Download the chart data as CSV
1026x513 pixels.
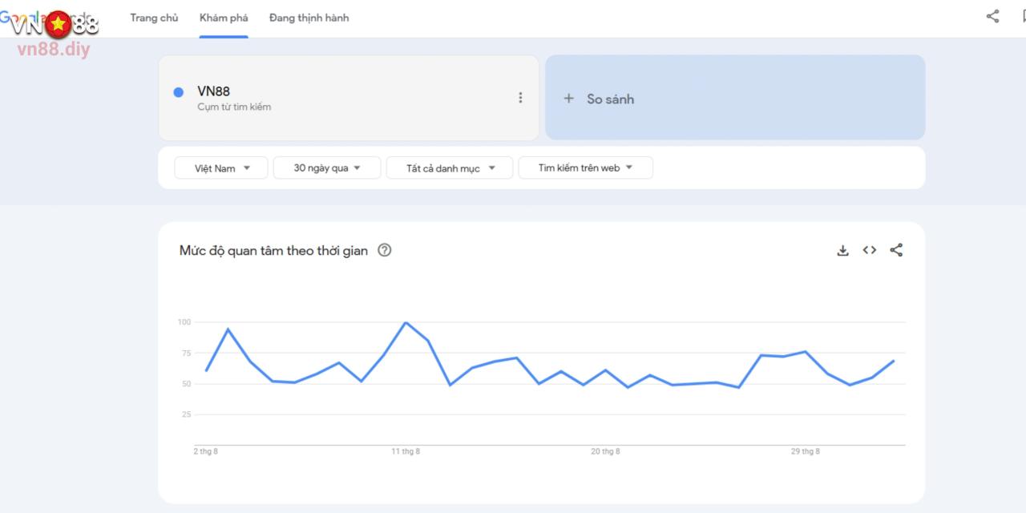[842, 250]
